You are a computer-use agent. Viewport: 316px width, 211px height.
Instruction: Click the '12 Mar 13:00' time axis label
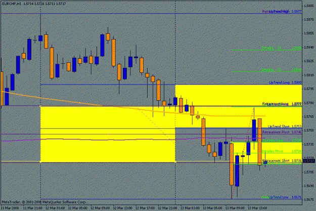click(x=123, y=208)
